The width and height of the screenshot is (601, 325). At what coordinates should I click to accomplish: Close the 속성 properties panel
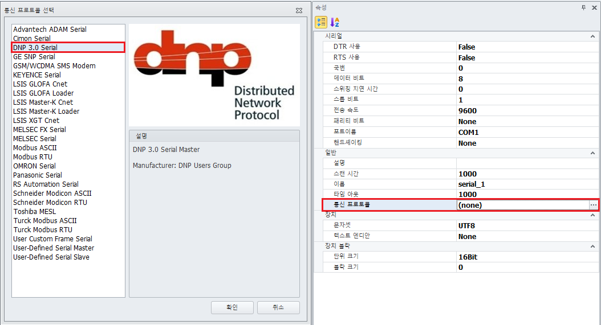594,7
